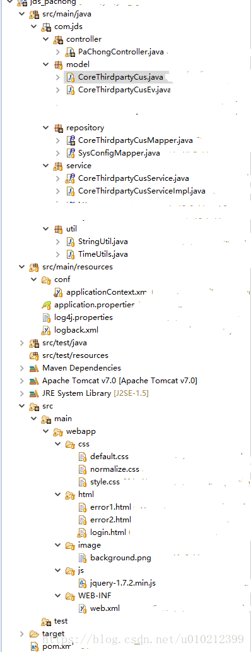The image size is (251, 652).
Task: Click the CoreThirdpartyCusService.java interface icon
Action: 70,178
